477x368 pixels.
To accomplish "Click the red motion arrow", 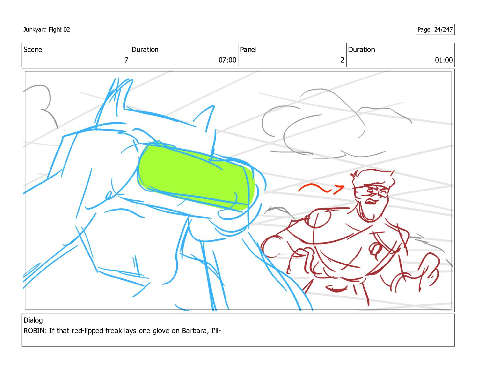I will point(321,189).
